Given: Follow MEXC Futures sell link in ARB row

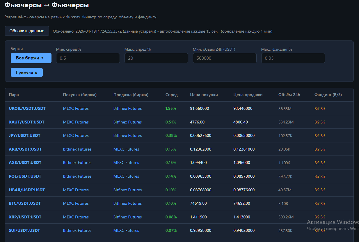Looking at the screenshot, I should pos(126,149).
